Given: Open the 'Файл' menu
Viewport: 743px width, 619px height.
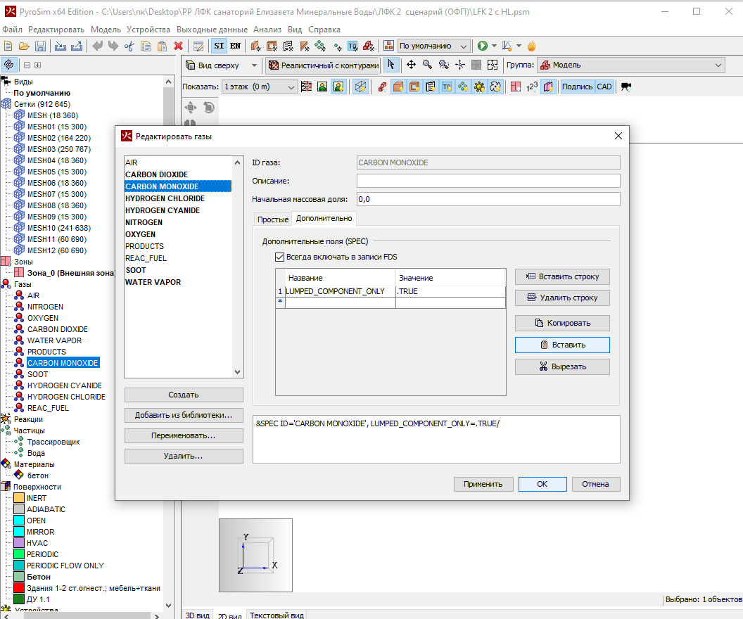Looking at the screenshot, I should [x=13, y=30].
